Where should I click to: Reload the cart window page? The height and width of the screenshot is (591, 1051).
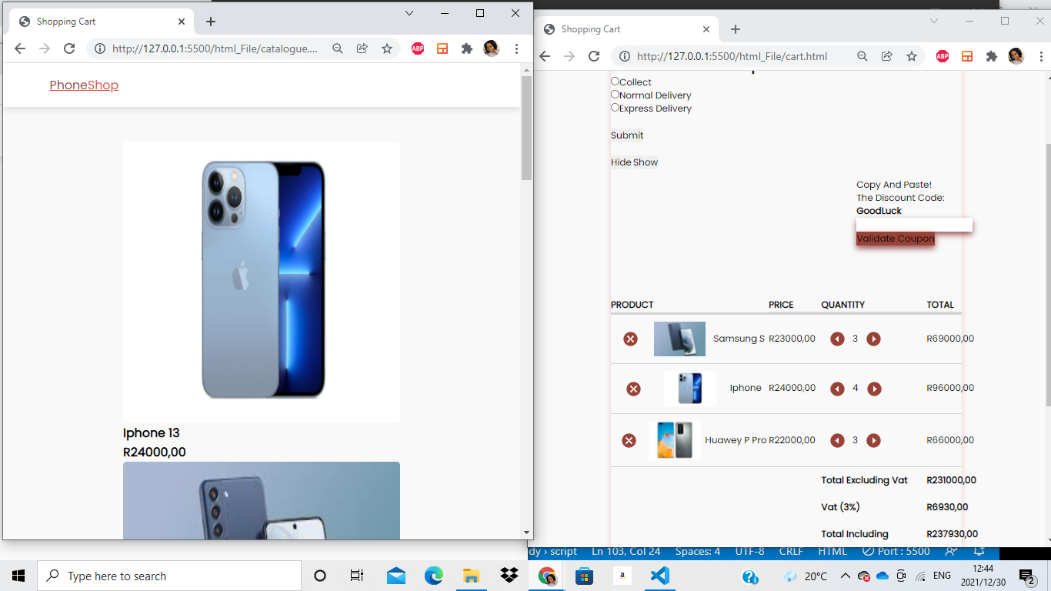pos(594,56)
